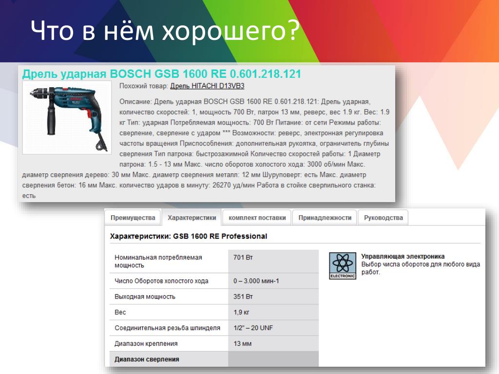The image size is (499, 374).
Task: Click the Вес row label
Action: coord(120,312)
